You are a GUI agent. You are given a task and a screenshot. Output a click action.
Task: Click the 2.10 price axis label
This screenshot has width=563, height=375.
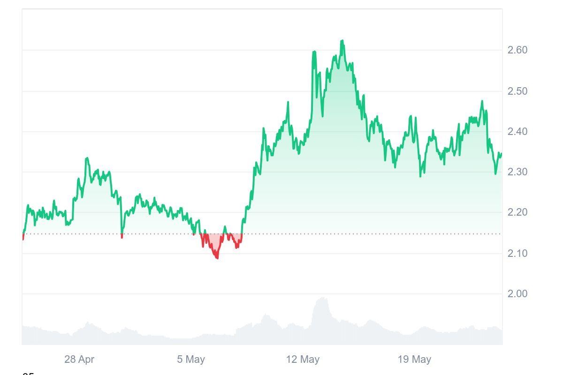(517, 253)
